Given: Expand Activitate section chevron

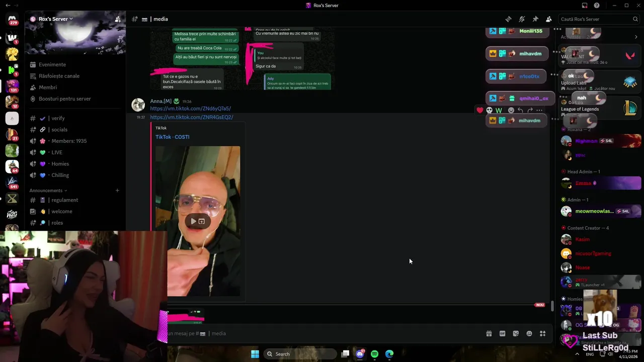Looking at the screenshot, I should pyautogui.click(x=636, y=37).
